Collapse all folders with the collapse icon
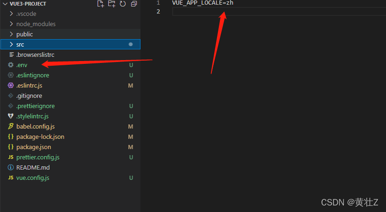This screenshot has width=386, height=212. pyautogui.click(x=133, y=4)
